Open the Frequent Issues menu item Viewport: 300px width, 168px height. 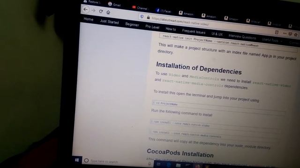click(x=194, y=32)
